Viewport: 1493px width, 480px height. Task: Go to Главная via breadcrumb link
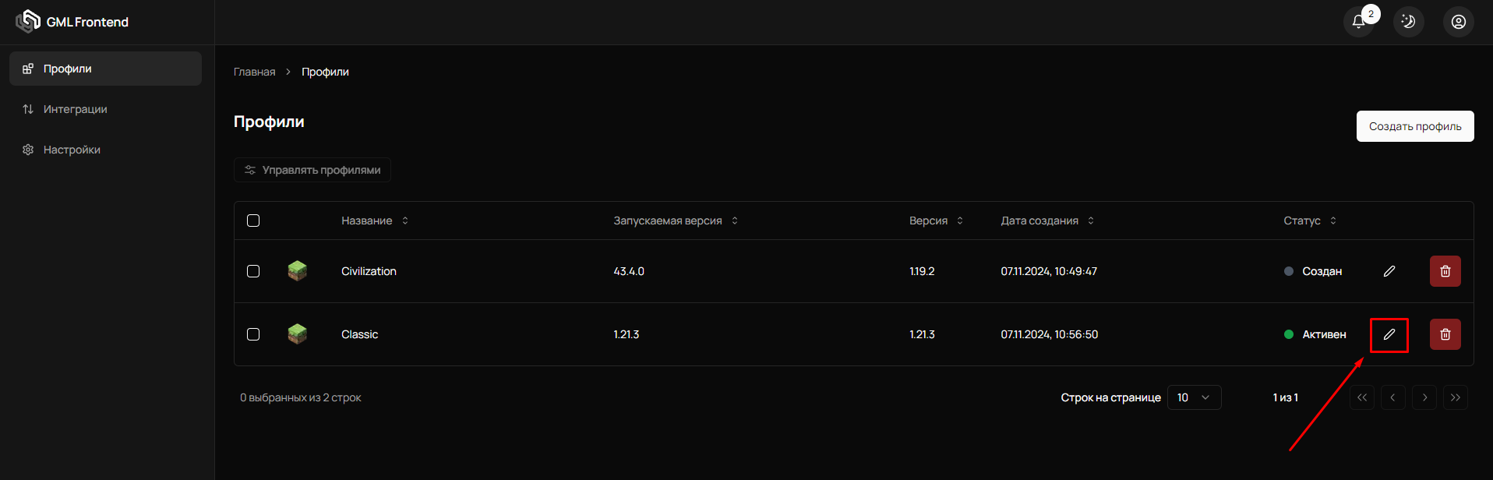click(254, 72)
